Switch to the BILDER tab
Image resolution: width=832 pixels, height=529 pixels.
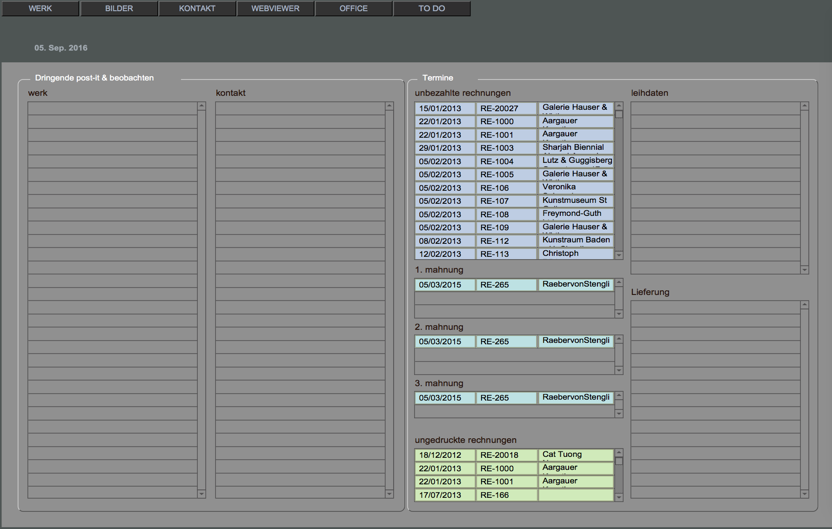[x=119, y=8]
